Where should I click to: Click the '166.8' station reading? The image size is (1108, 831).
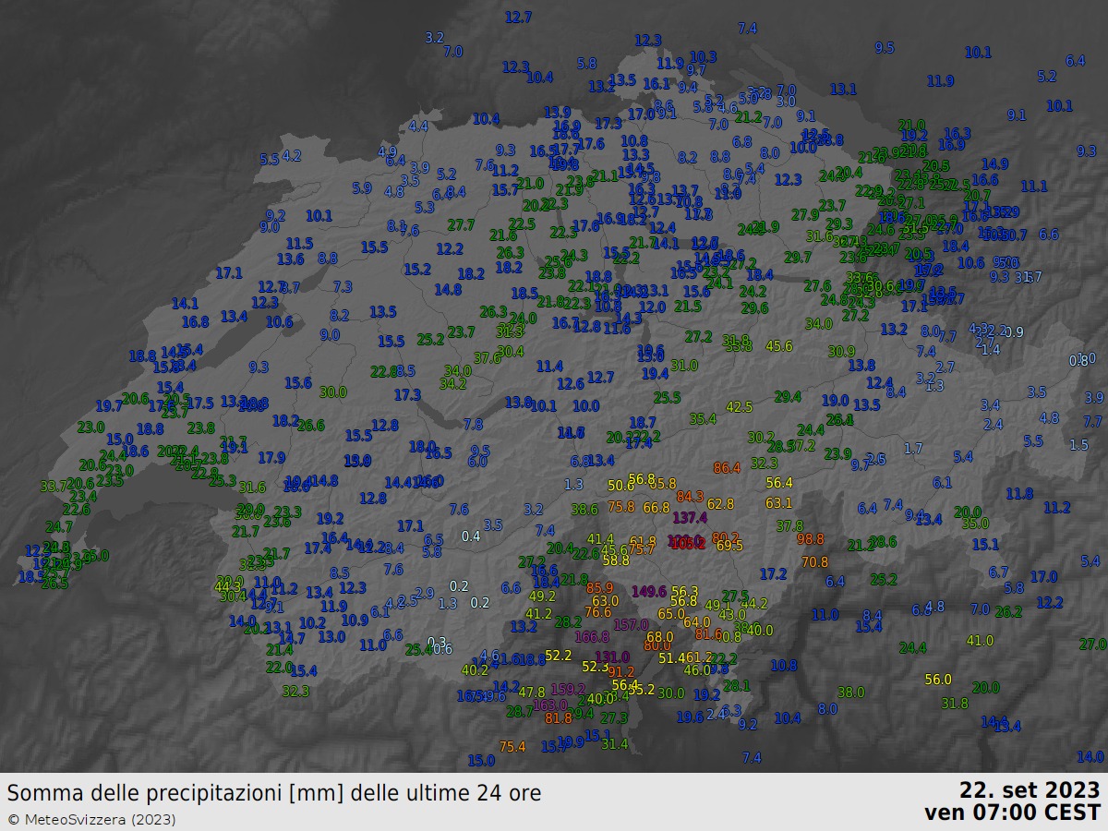(592, 636)
